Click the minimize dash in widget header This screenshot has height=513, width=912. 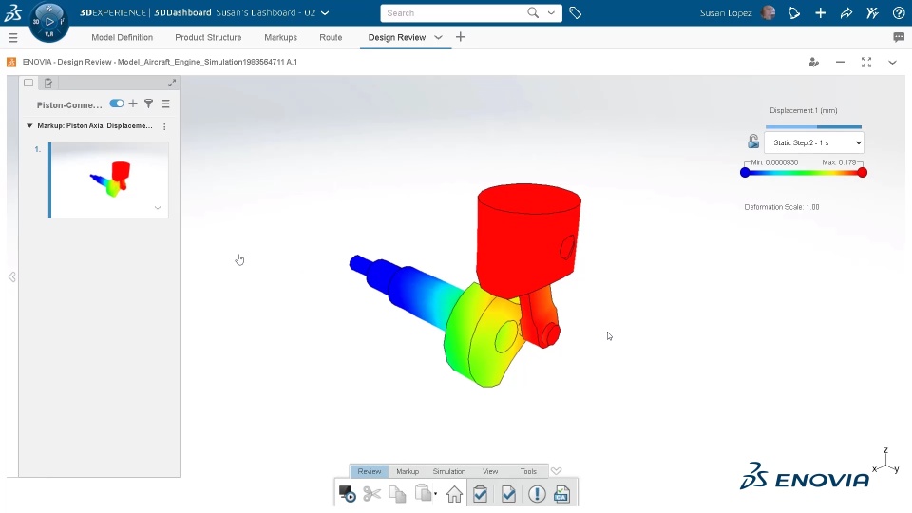[x=840, y=63]
